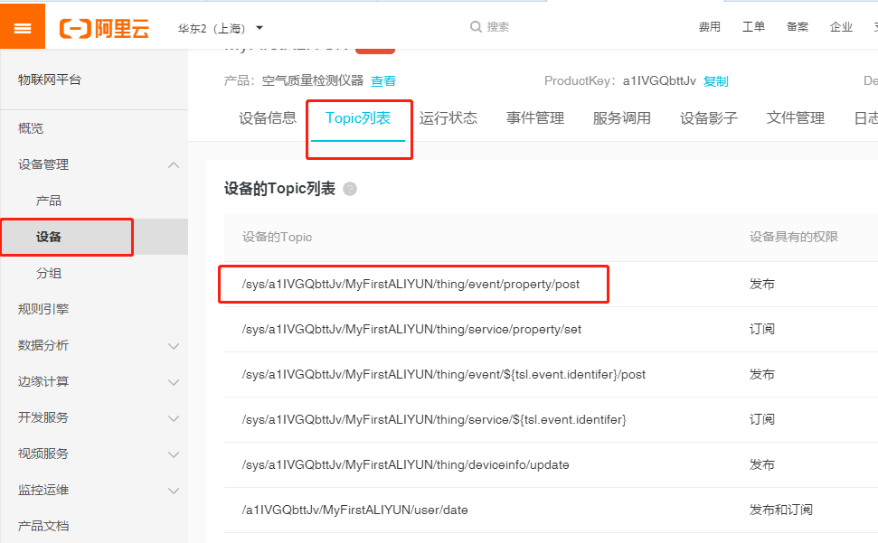This screenshot has height=543, width=878.
Task: Expand the 开发服务 section
Action: pyautogui.click(x=174, y=418)
